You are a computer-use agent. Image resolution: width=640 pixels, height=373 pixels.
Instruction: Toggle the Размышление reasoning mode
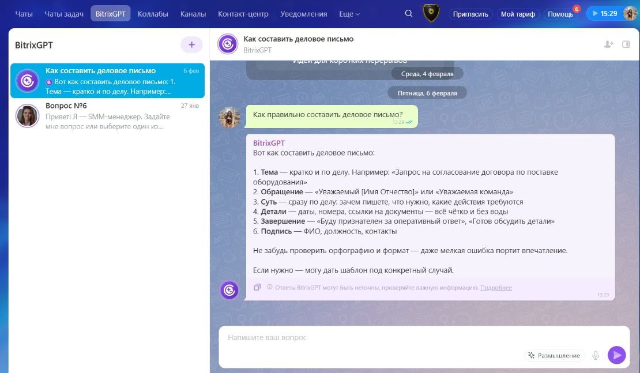pos(554,355)
